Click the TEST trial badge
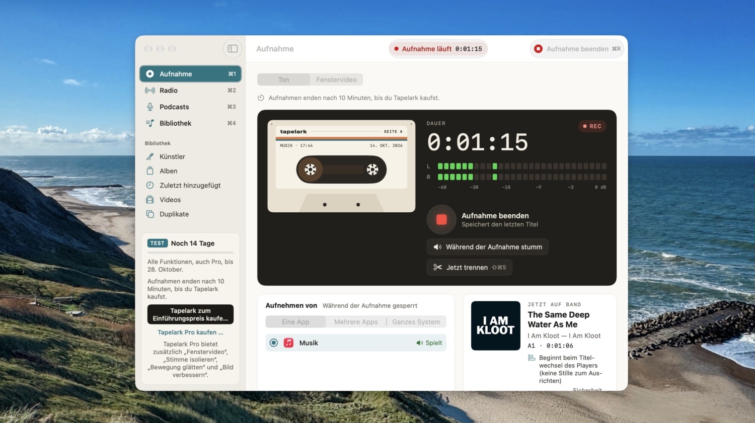The width and height of the screenshot is (755, 423). point(158,243)
